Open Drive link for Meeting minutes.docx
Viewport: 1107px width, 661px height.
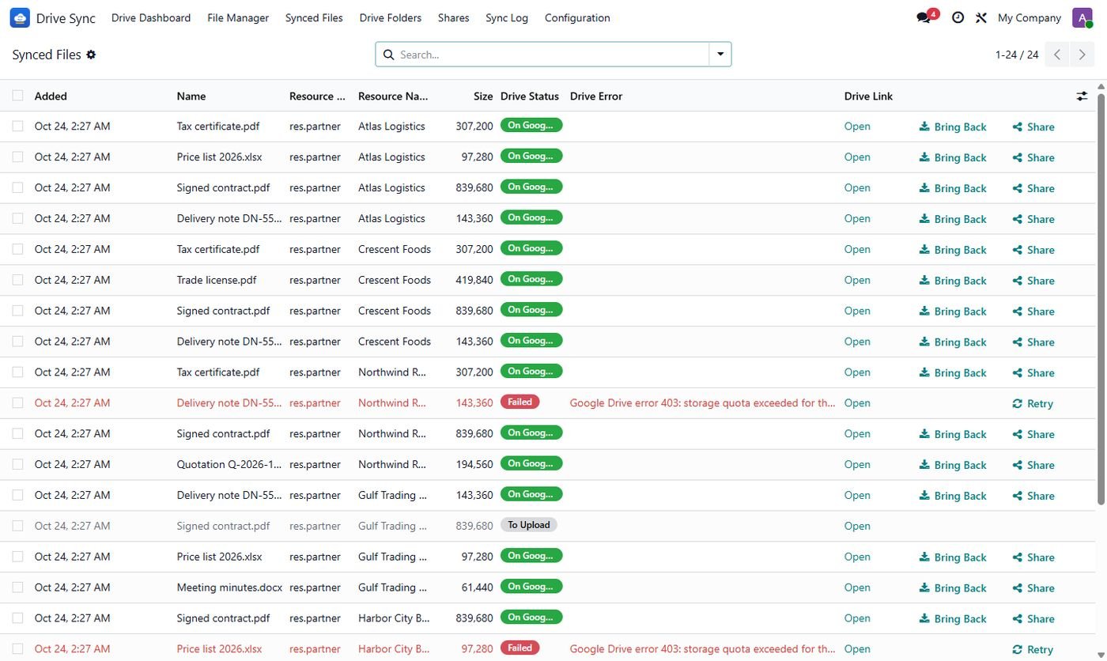point(857,587)
